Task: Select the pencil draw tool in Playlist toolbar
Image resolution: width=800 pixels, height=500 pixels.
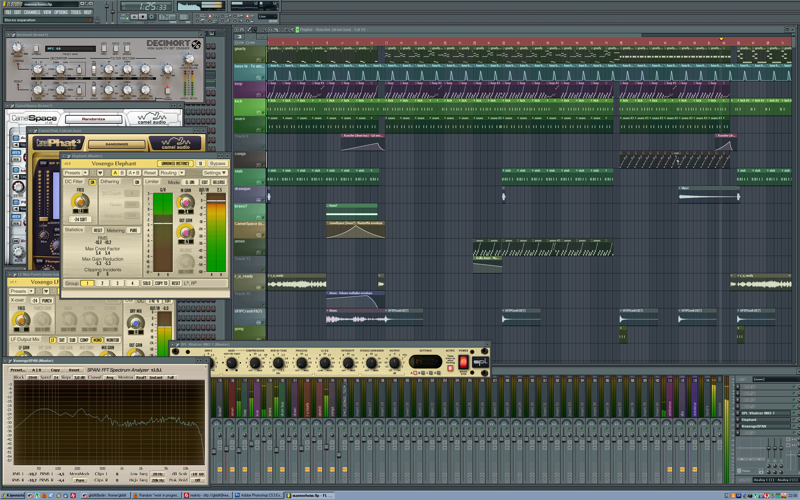Action: [249, 30]
